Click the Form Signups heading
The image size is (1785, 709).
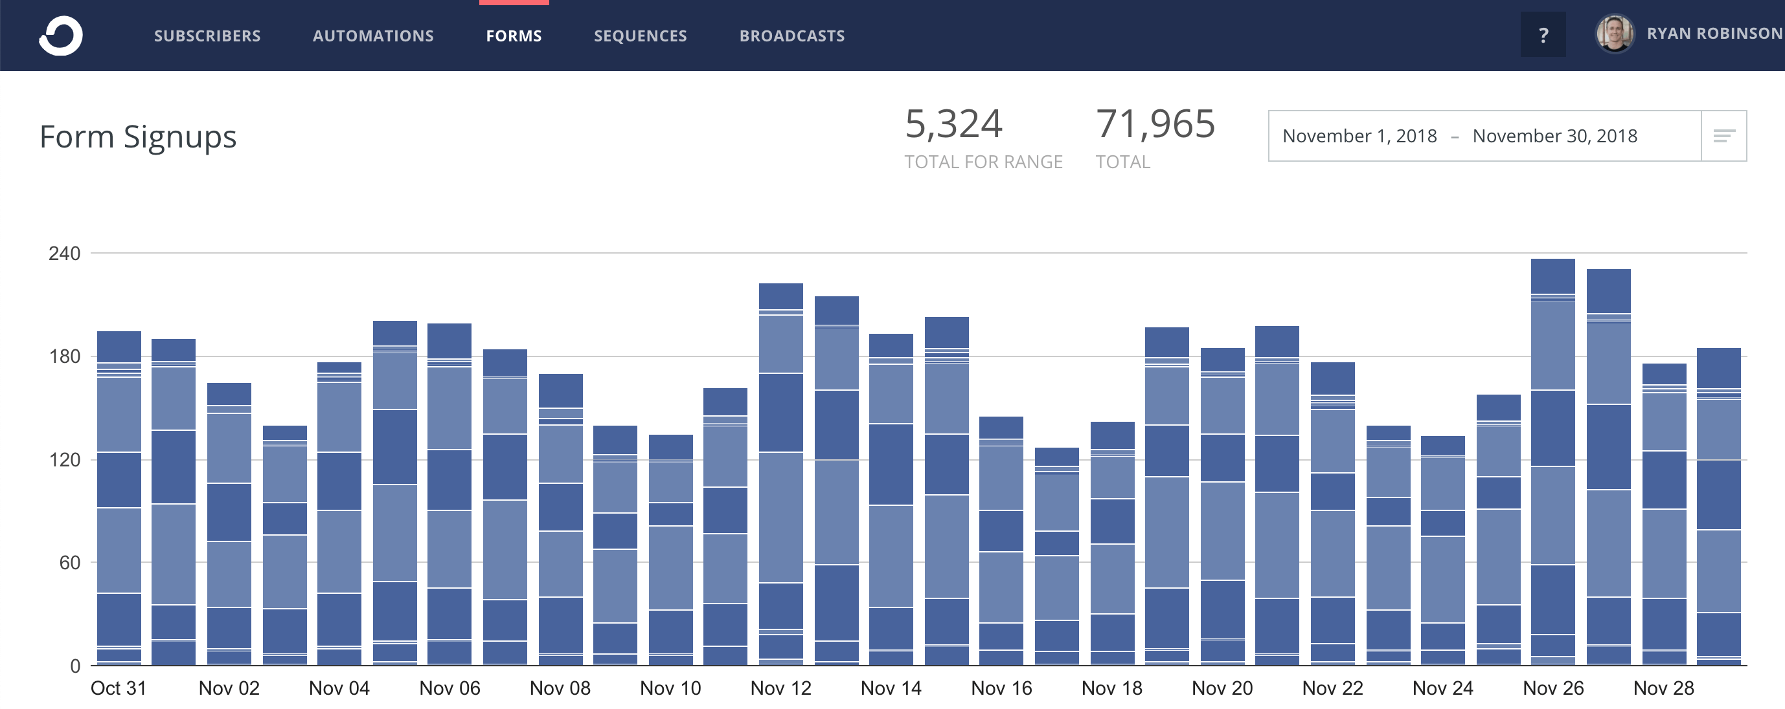[x=138, y=136]
